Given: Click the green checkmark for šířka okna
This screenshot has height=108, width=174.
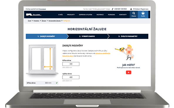Looking at the screenshot, I should pyautogui.click(x=57, y=83).
